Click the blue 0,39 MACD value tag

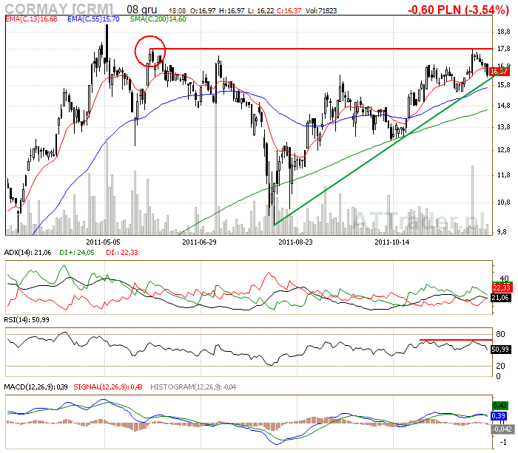pyautogui.click(x=499, y=416)
